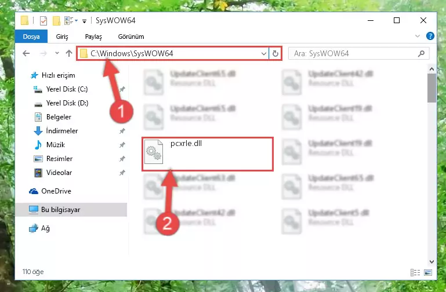446x292 pixels.
Task: Click pin icon next to Müzik
Action: tap(122, 145)
